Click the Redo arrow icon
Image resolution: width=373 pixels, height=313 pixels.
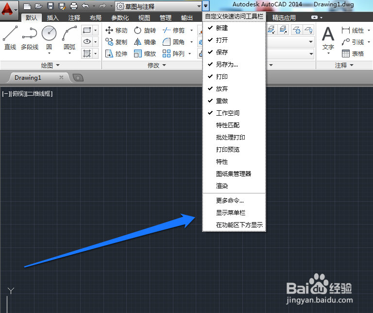click(x=102, y=6)
